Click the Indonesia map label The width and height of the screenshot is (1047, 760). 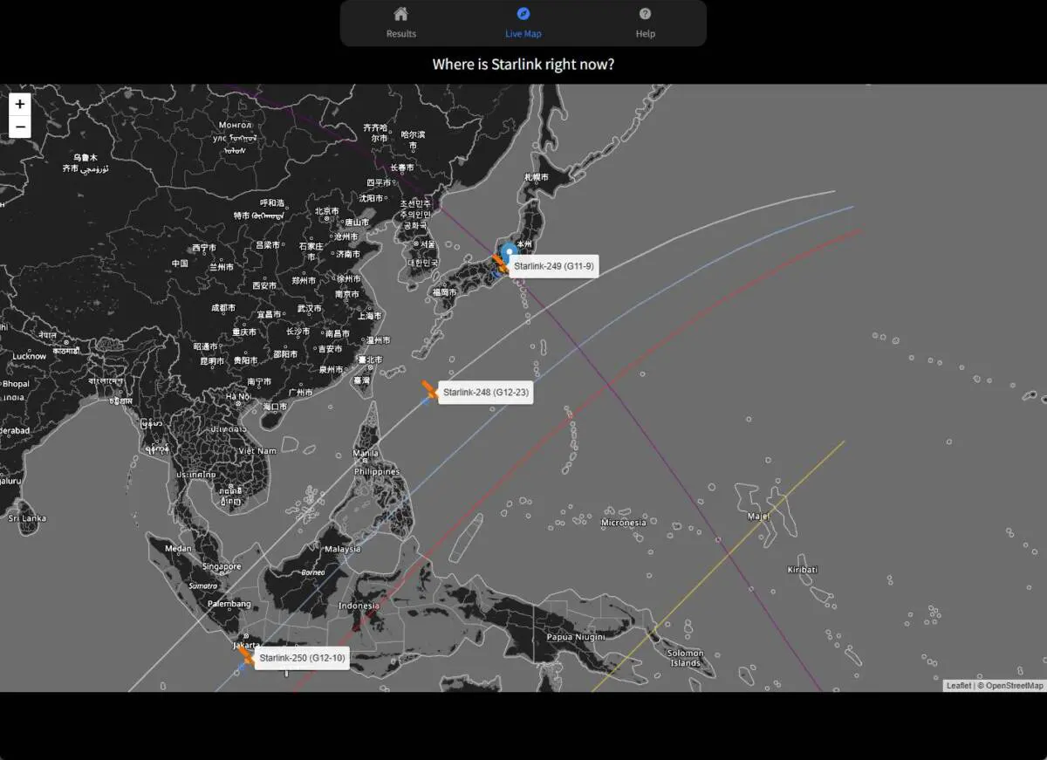tap(359, 606)
